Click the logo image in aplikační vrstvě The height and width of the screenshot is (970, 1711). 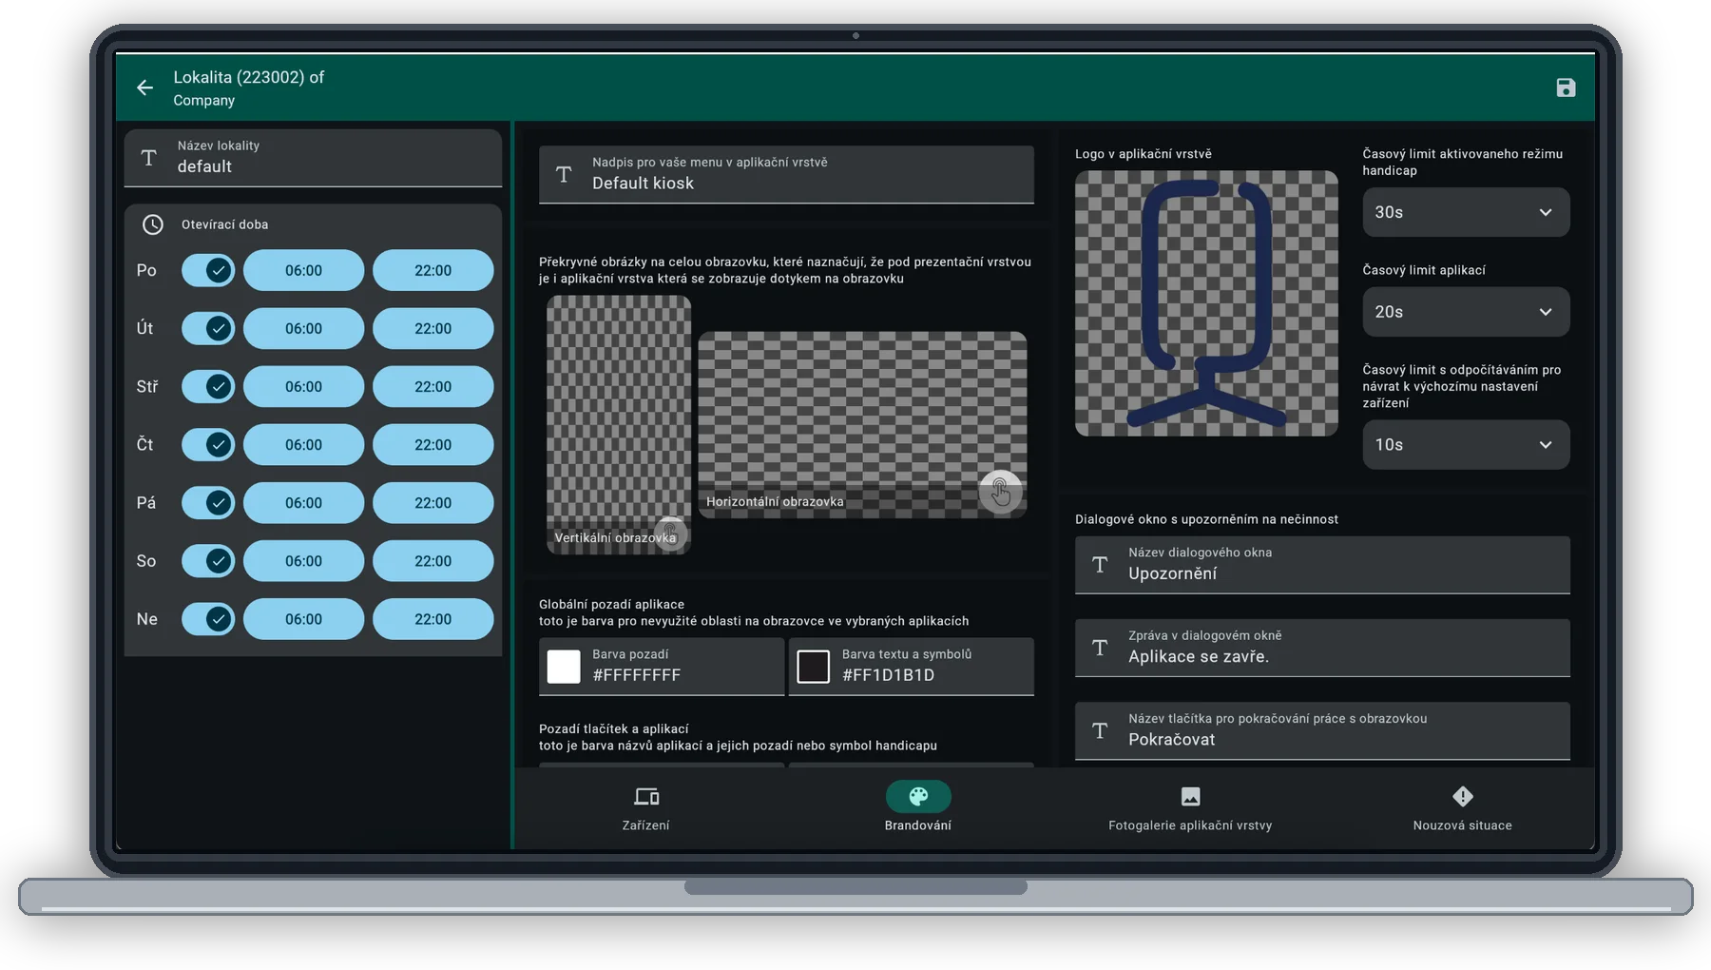[x=1206, y=303]
